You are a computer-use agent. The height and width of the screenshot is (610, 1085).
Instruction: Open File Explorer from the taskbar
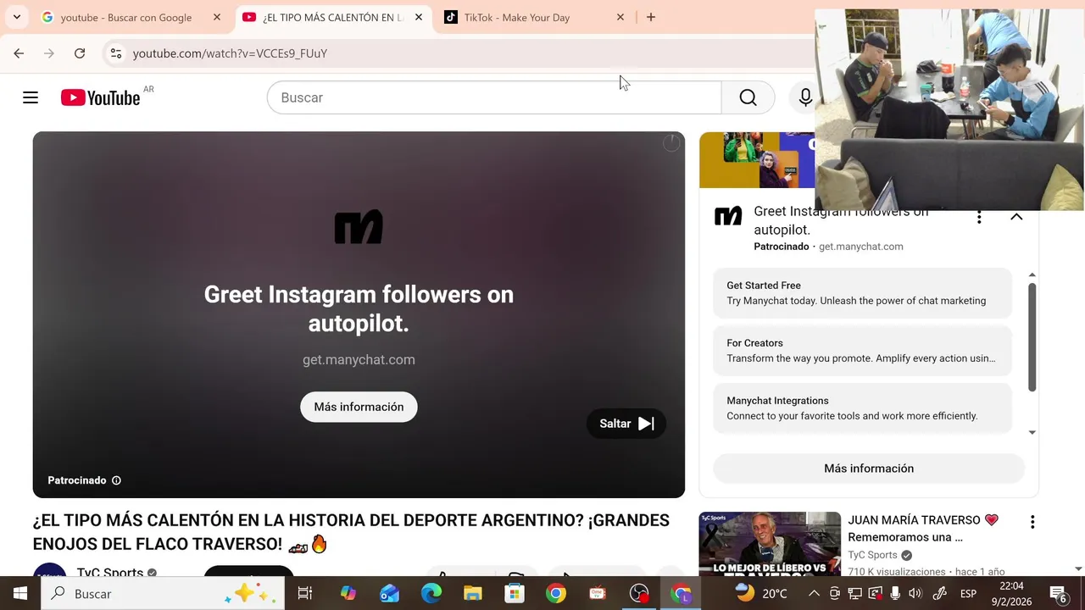tap(473, 594)
